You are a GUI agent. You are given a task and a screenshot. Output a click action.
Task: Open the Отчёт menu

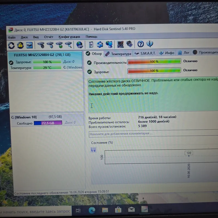point(49,37)
